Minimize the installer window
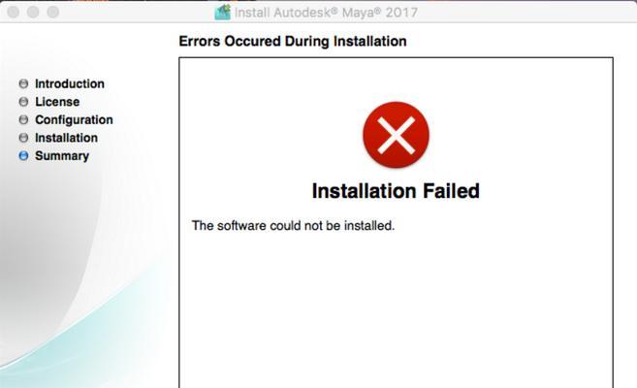This screenshot has width=637, height=388. tap(33, 13)
